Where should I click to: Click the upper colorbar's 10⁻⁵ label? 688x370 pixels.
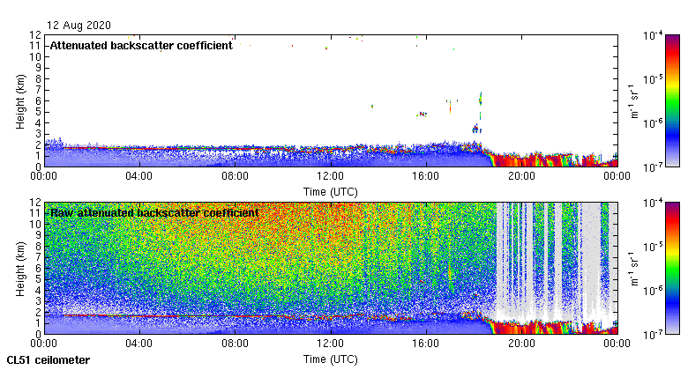pos(653,79)
